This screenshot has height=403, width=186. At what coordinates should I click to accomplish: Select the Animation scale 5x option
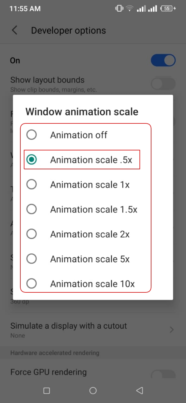point(31,259)
